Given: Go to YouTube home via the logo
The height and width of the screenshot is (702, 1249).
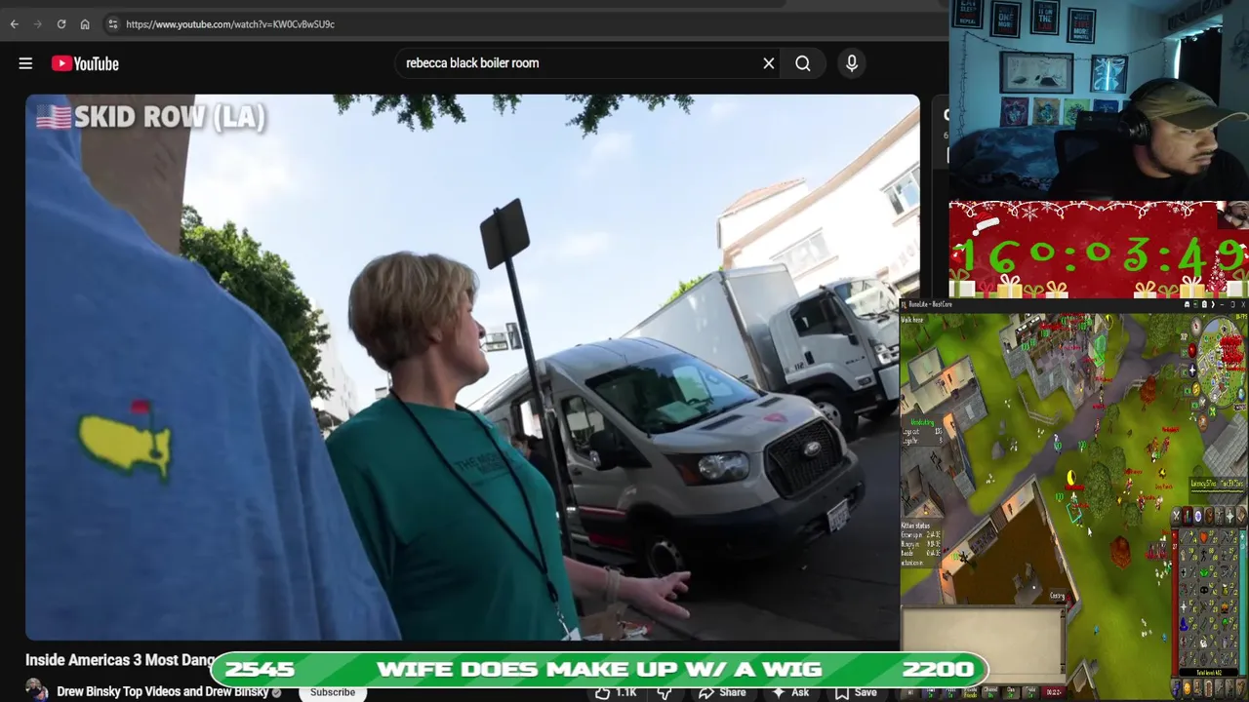Looking at the screenshot, I should point(86,63).
